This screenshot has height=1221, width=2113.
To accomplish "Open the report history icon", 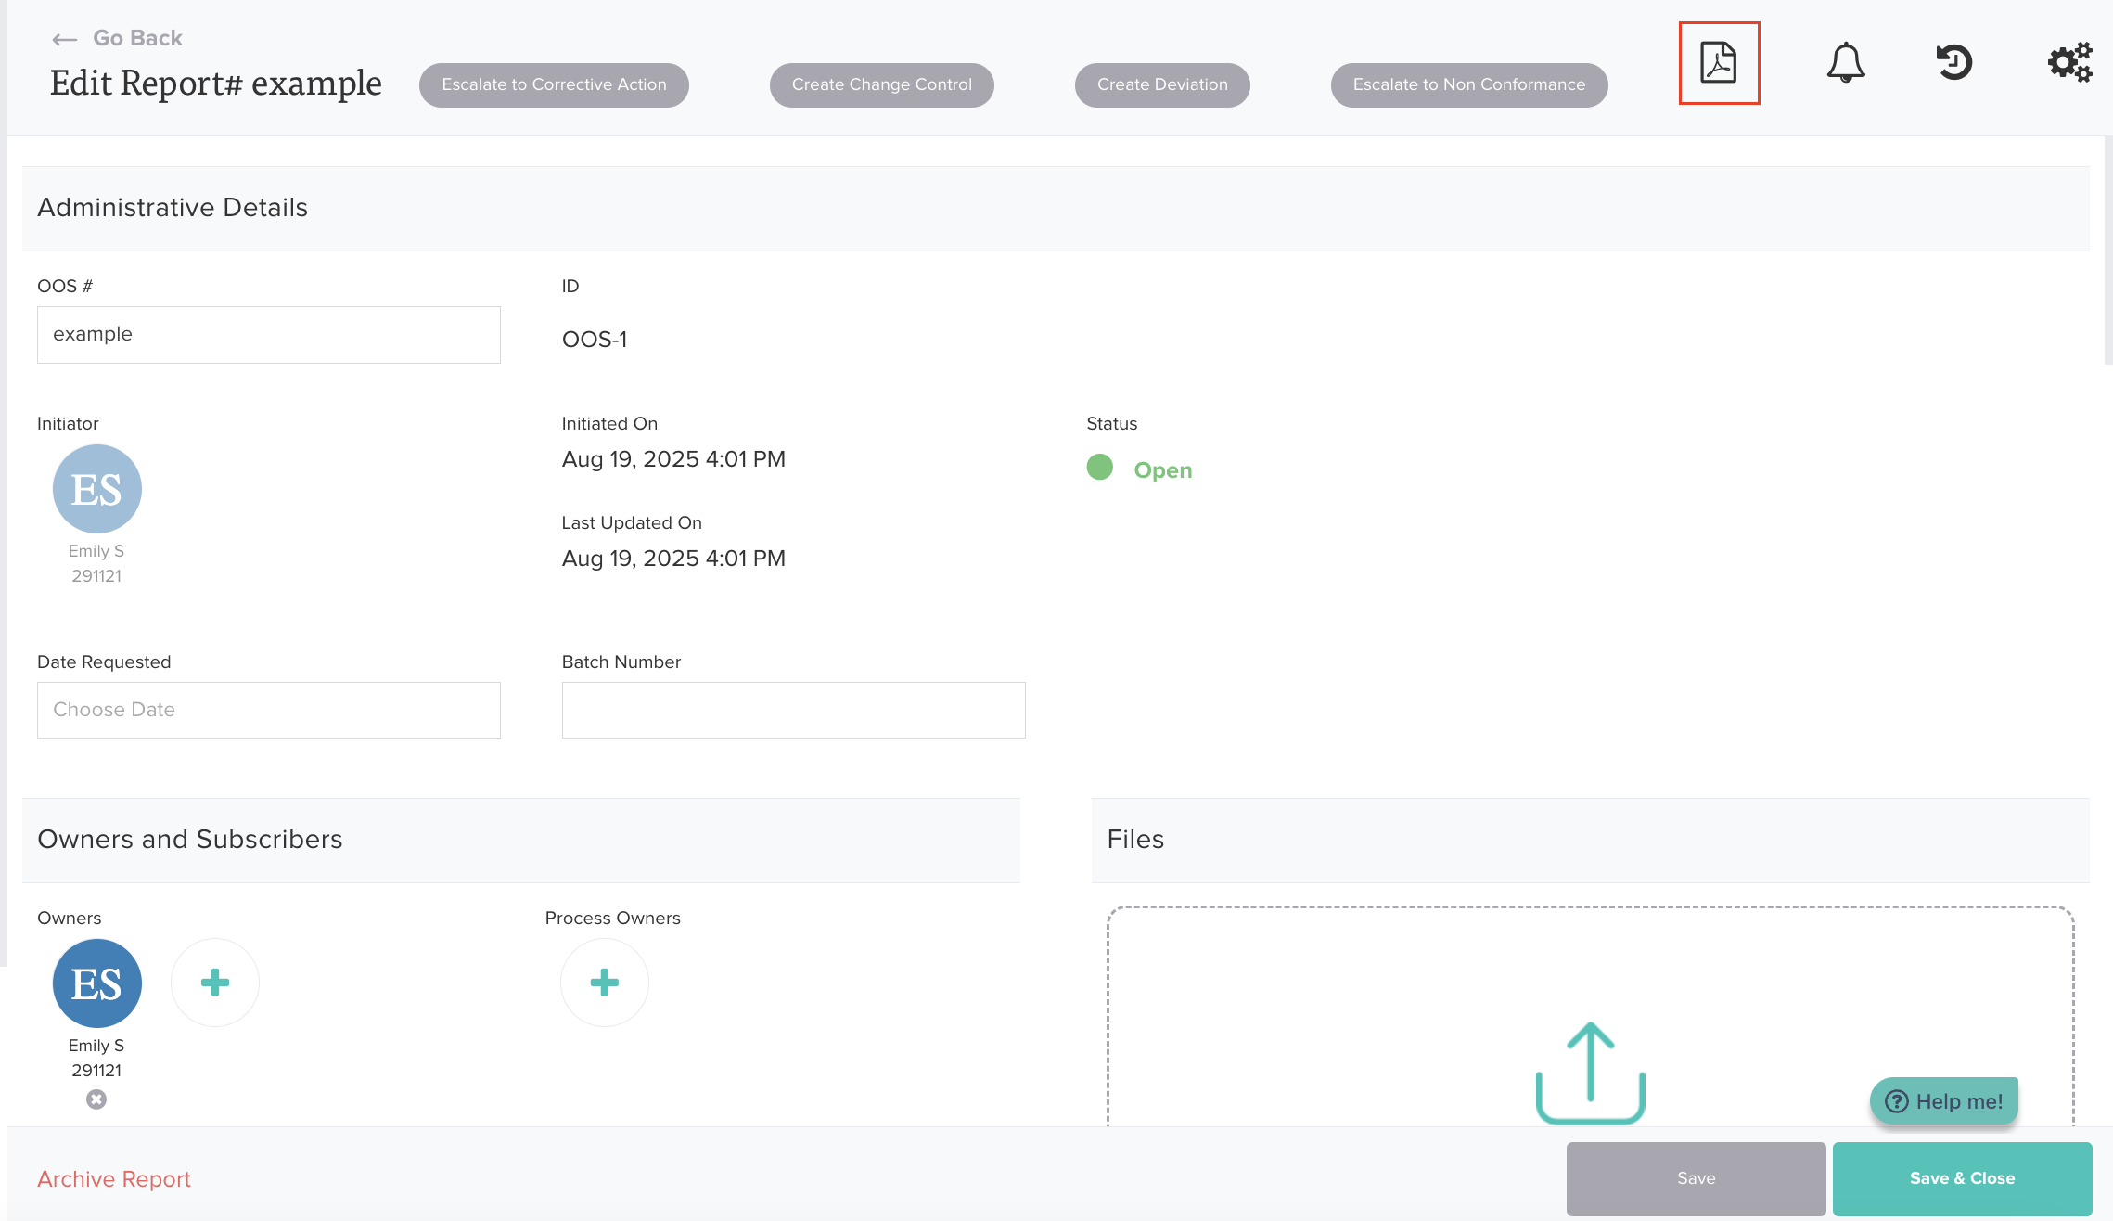I will [x=1953, y=63].
